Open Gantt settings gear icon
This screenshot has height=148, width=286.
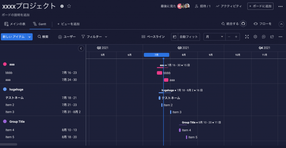coord(255,37)
